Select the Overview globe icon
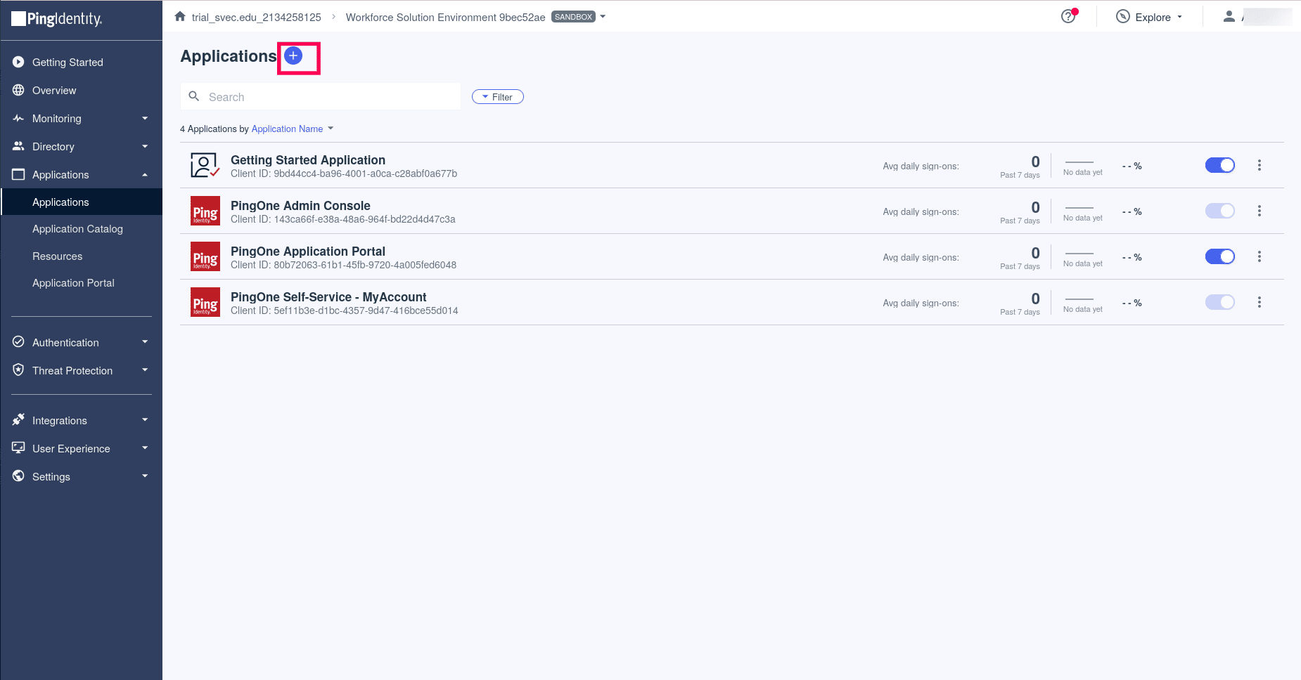1301x680 pixels. pyautogui.click(x=18, y=90)
